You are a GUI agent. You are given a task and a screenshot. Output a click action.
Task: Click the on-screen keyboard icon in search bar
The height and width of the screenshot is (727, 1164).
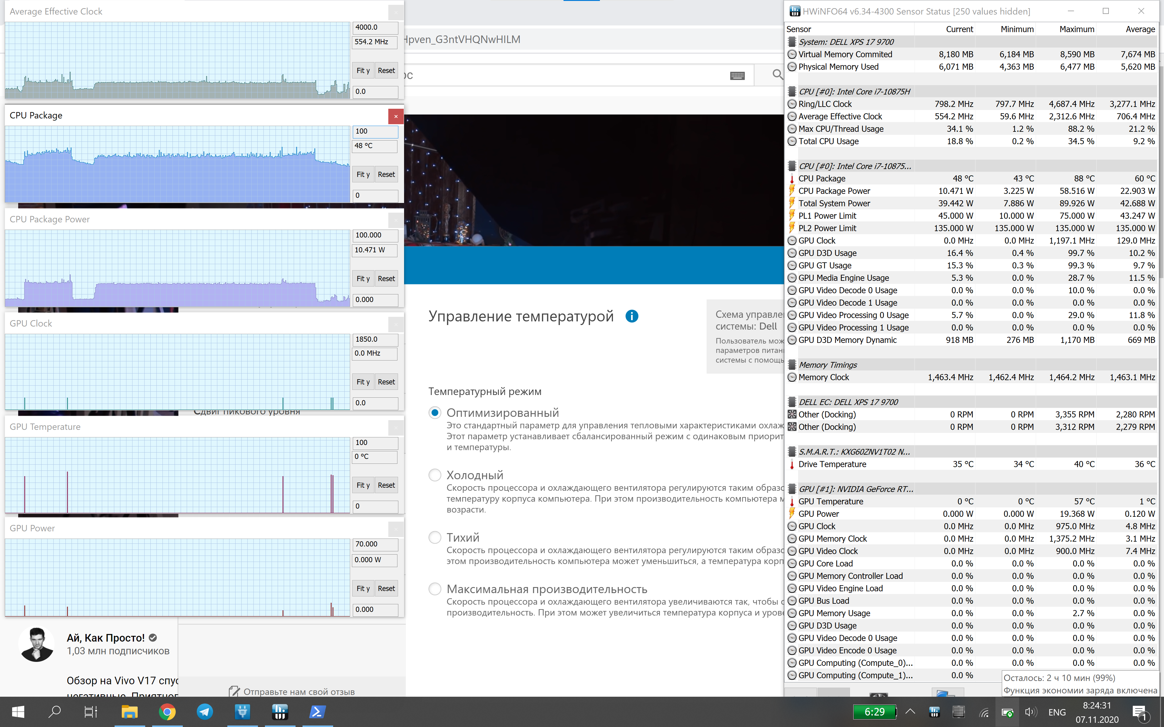tap(737, 75)
